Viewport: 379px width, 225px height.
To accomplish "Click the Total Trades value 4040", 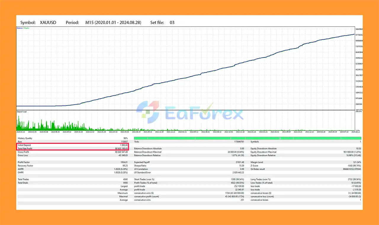I will [x=125, y=179].
